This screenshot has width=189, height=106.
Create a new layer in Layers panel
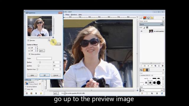(141, 66)
